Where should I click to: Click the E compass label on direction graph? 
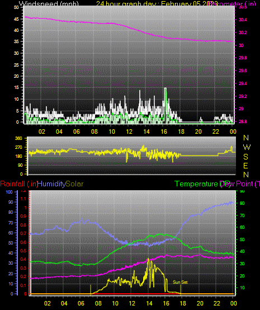click(x=245, y=166)
